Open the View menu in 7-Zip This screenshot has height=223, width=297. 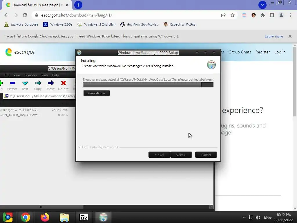[17, 75]
